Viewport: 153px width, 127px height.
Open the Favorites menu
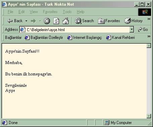coord(50,12)
